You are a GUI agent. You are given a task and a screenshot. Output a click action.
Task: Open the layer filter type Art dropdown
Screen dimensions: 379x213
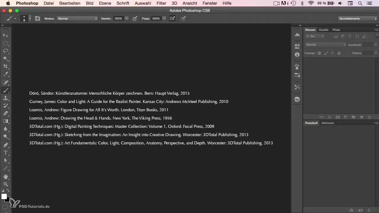[x=315, y=36]
